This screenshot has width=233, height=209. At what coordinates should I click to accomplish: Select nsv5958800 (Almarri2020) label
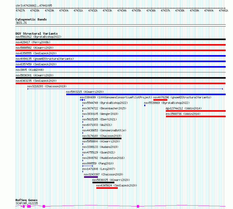101,141
